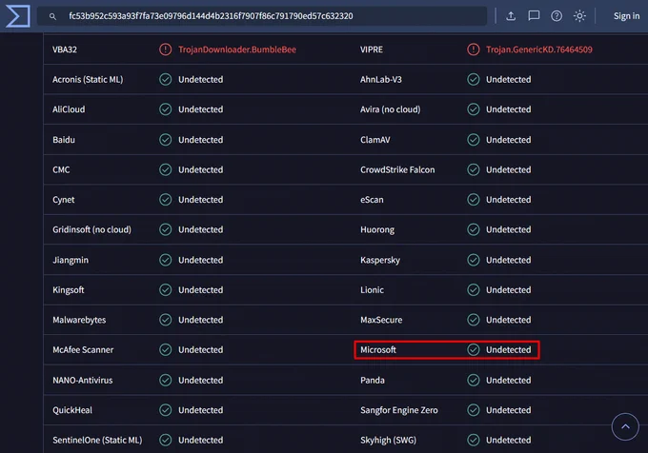Select the Malwarebytes engine name
This screenshot has width=648, height=453.
[x=79, y=320]
